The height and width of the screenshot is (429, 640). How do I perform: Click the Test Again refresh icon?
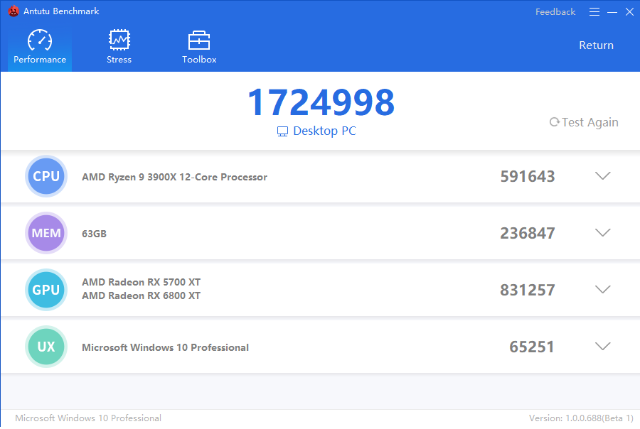pos(554,122)
